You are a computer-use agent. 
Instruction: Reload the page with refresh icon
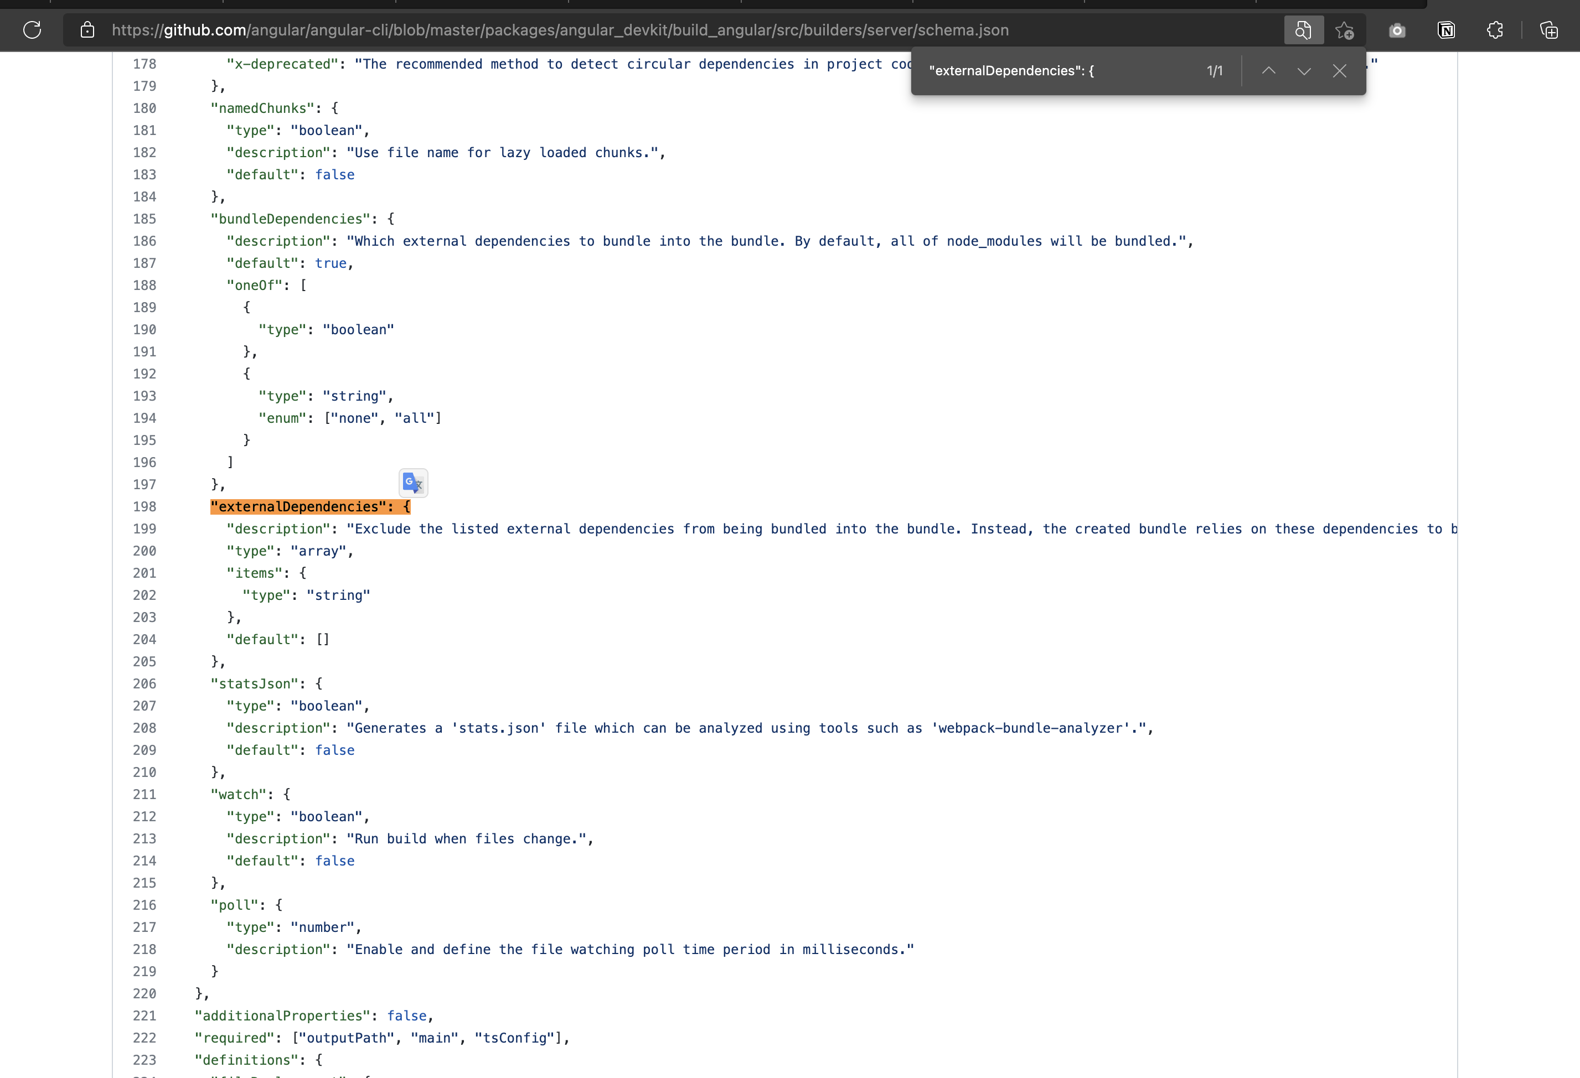coord(32,30)
